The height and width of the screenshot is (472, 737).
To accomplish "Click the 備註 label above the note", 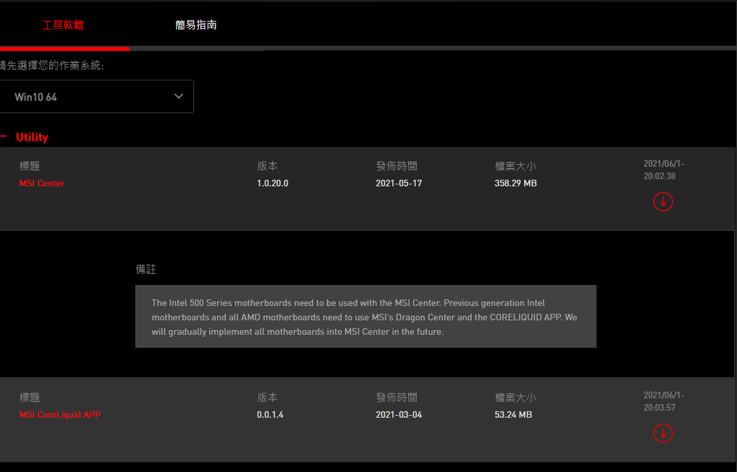I will tap(146, 269).
